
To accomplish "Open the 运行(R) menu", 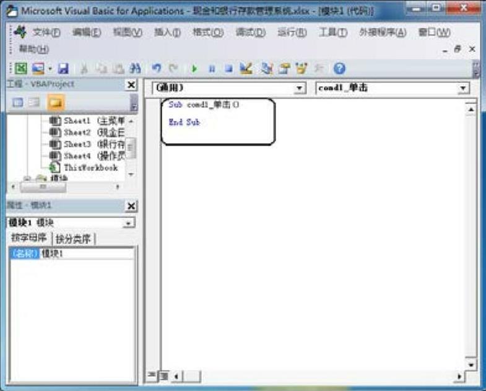I will pos(292,32).
